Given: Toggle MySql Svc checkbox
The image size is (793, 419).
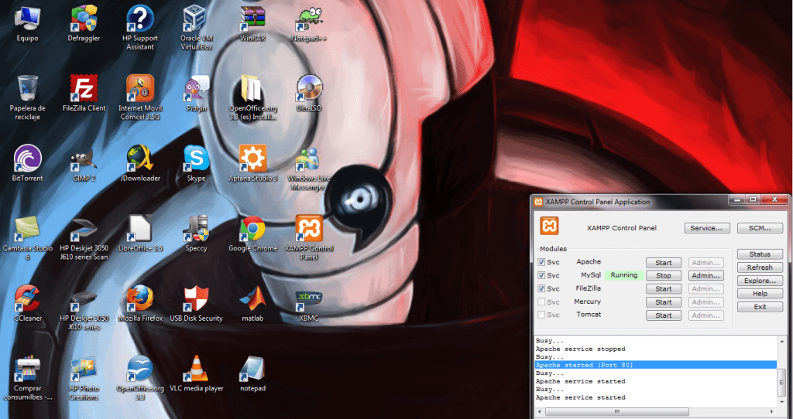Looking at the screenshot, I should tap(541, 275).
